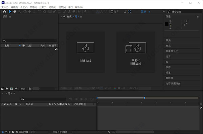Open the magnification ratio (100%) dropdown
Viewport: 203px width, 134px height.
coord(66,88)
